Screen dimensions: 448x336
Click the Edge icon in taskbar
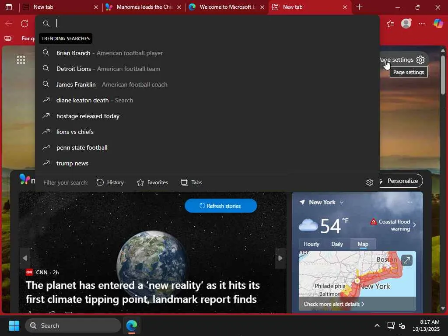pos(132,325)
